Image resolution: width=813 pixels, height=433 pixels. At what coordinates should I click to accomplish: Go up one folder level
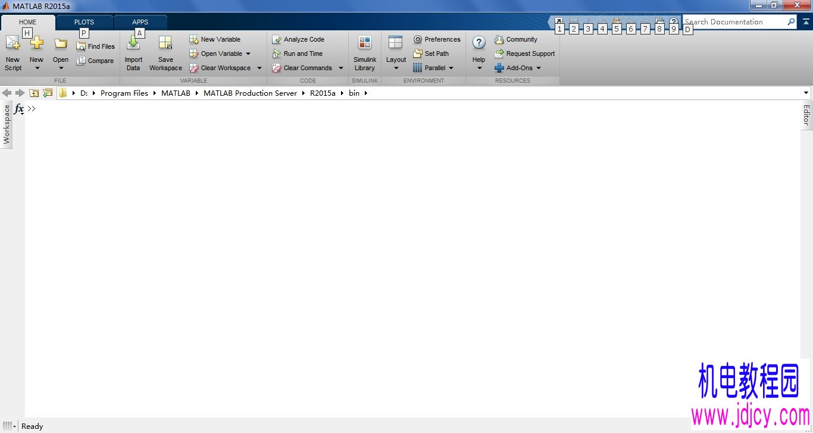coord(34,93)
